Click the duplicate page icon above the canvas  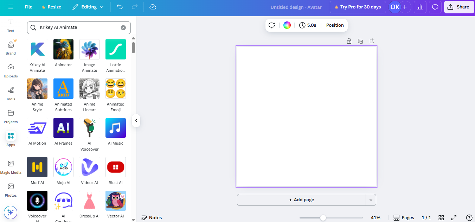(x=360, y=41)
